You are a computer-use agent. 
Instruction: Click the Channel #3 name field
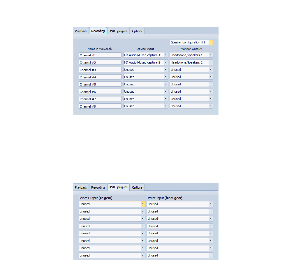[100, 70]
